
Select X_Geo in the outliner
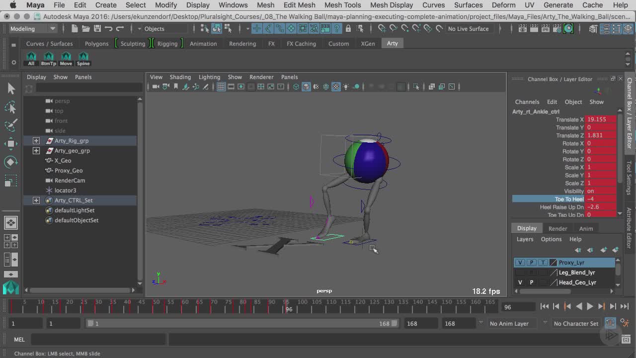(x=63, y=161)
